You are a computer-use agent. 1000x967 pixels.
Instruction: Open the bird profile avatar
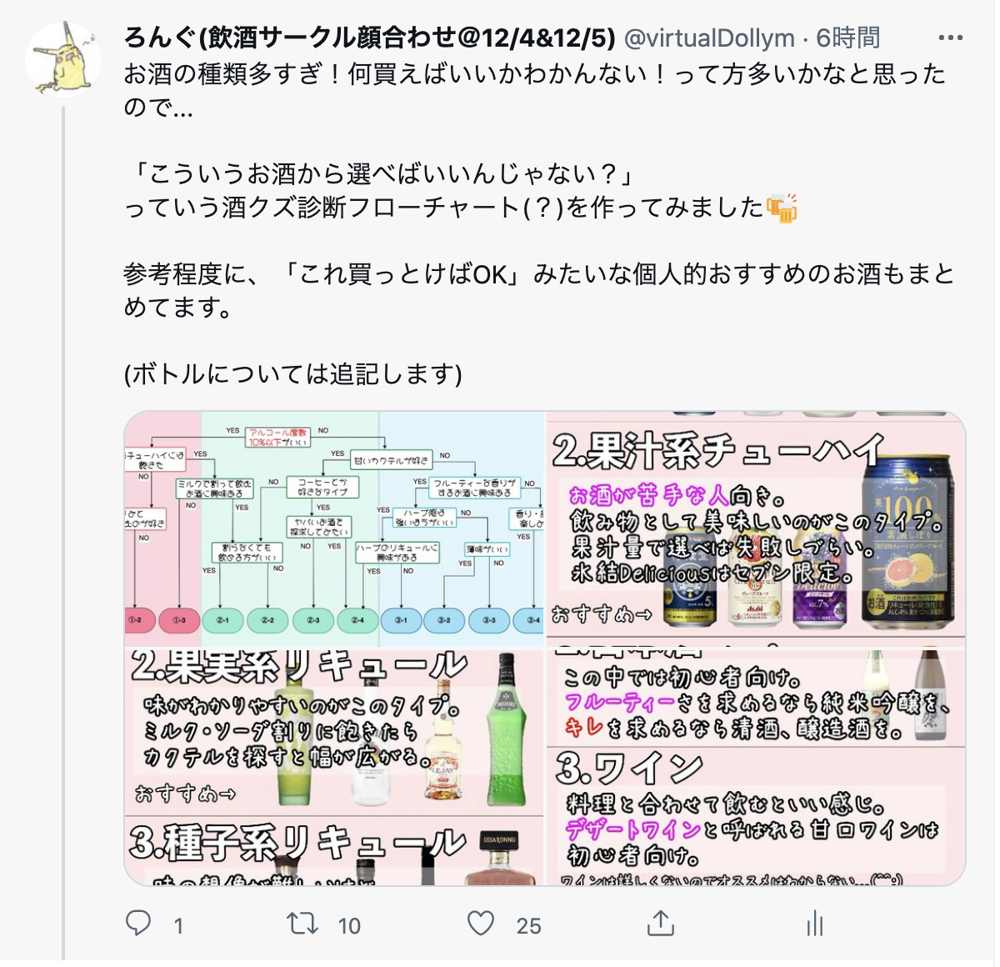point(63,60)
